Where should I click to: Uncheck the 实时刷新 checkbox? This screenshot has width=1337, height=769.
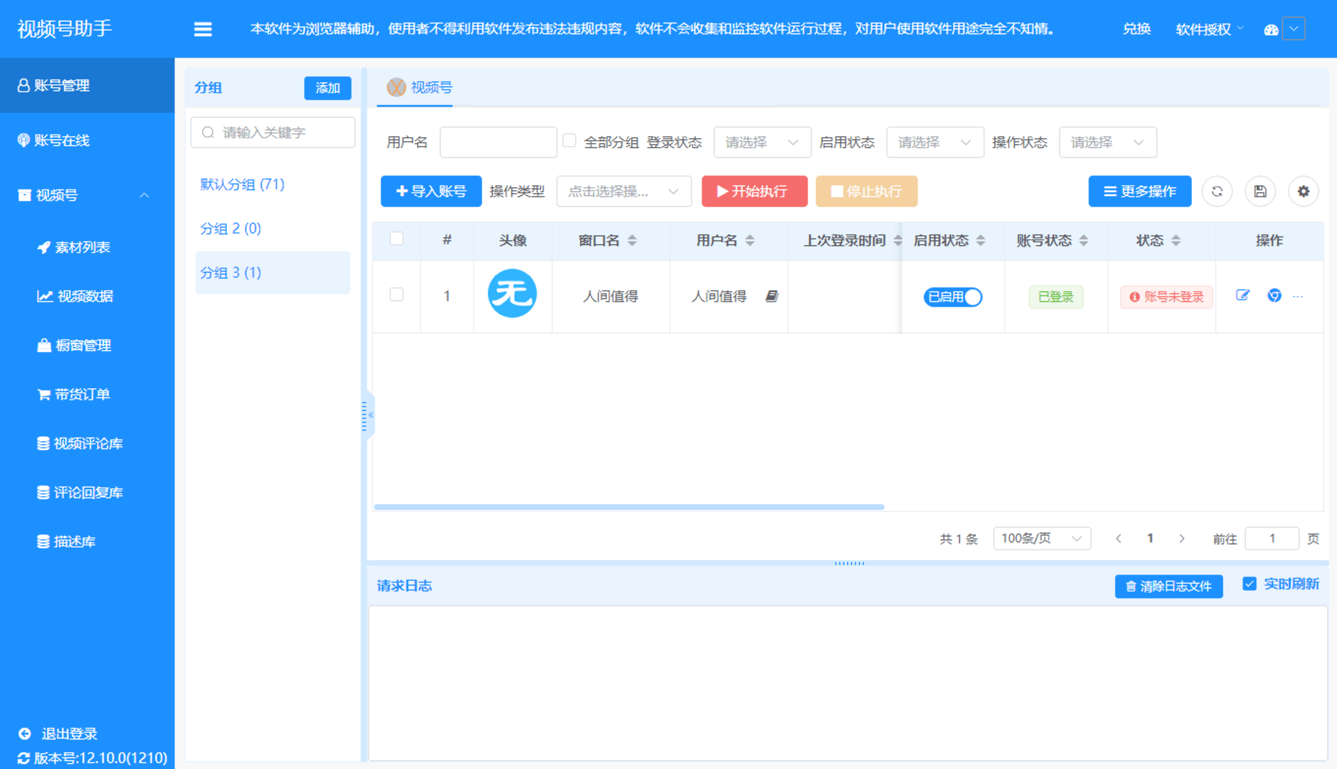pos(1249,584)
